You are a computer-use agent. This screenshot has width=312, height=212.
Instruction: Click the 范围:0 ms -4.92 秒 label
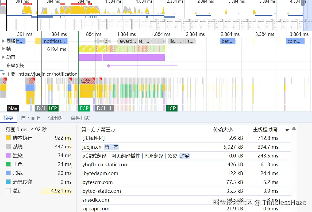(x=26, y=130)
